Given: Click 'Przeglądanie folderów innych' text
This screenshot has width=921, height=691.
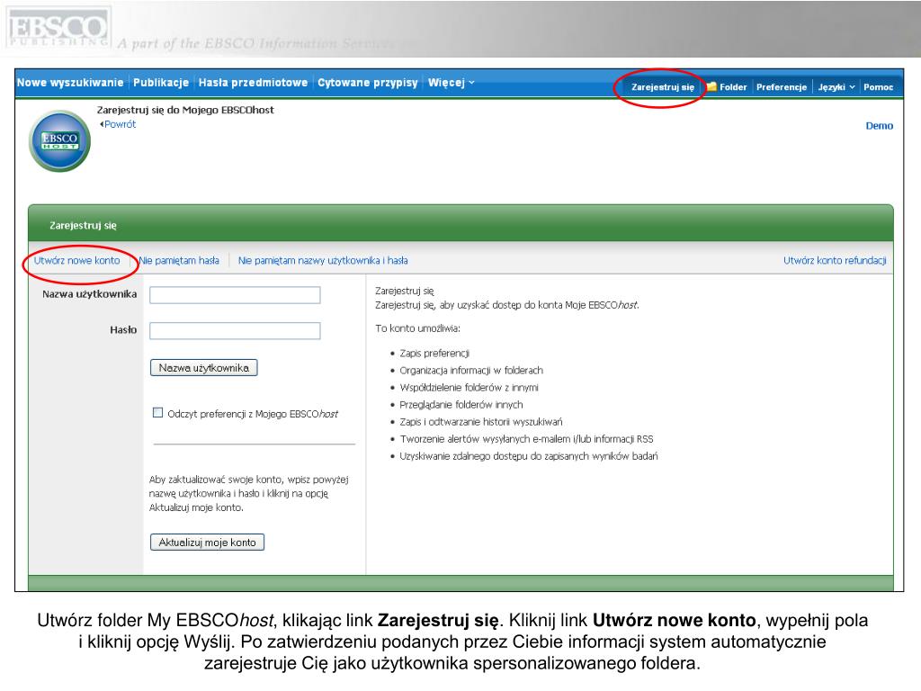Looking at the screenshot, I should [x=461, y=404].
